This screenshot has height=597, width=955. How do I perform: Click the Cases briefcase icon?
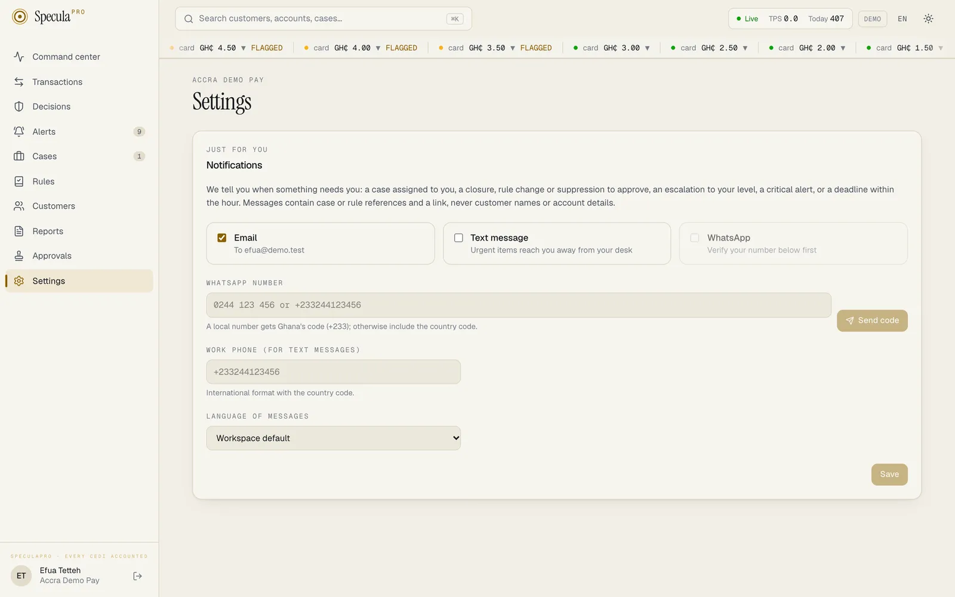(19, 156)
